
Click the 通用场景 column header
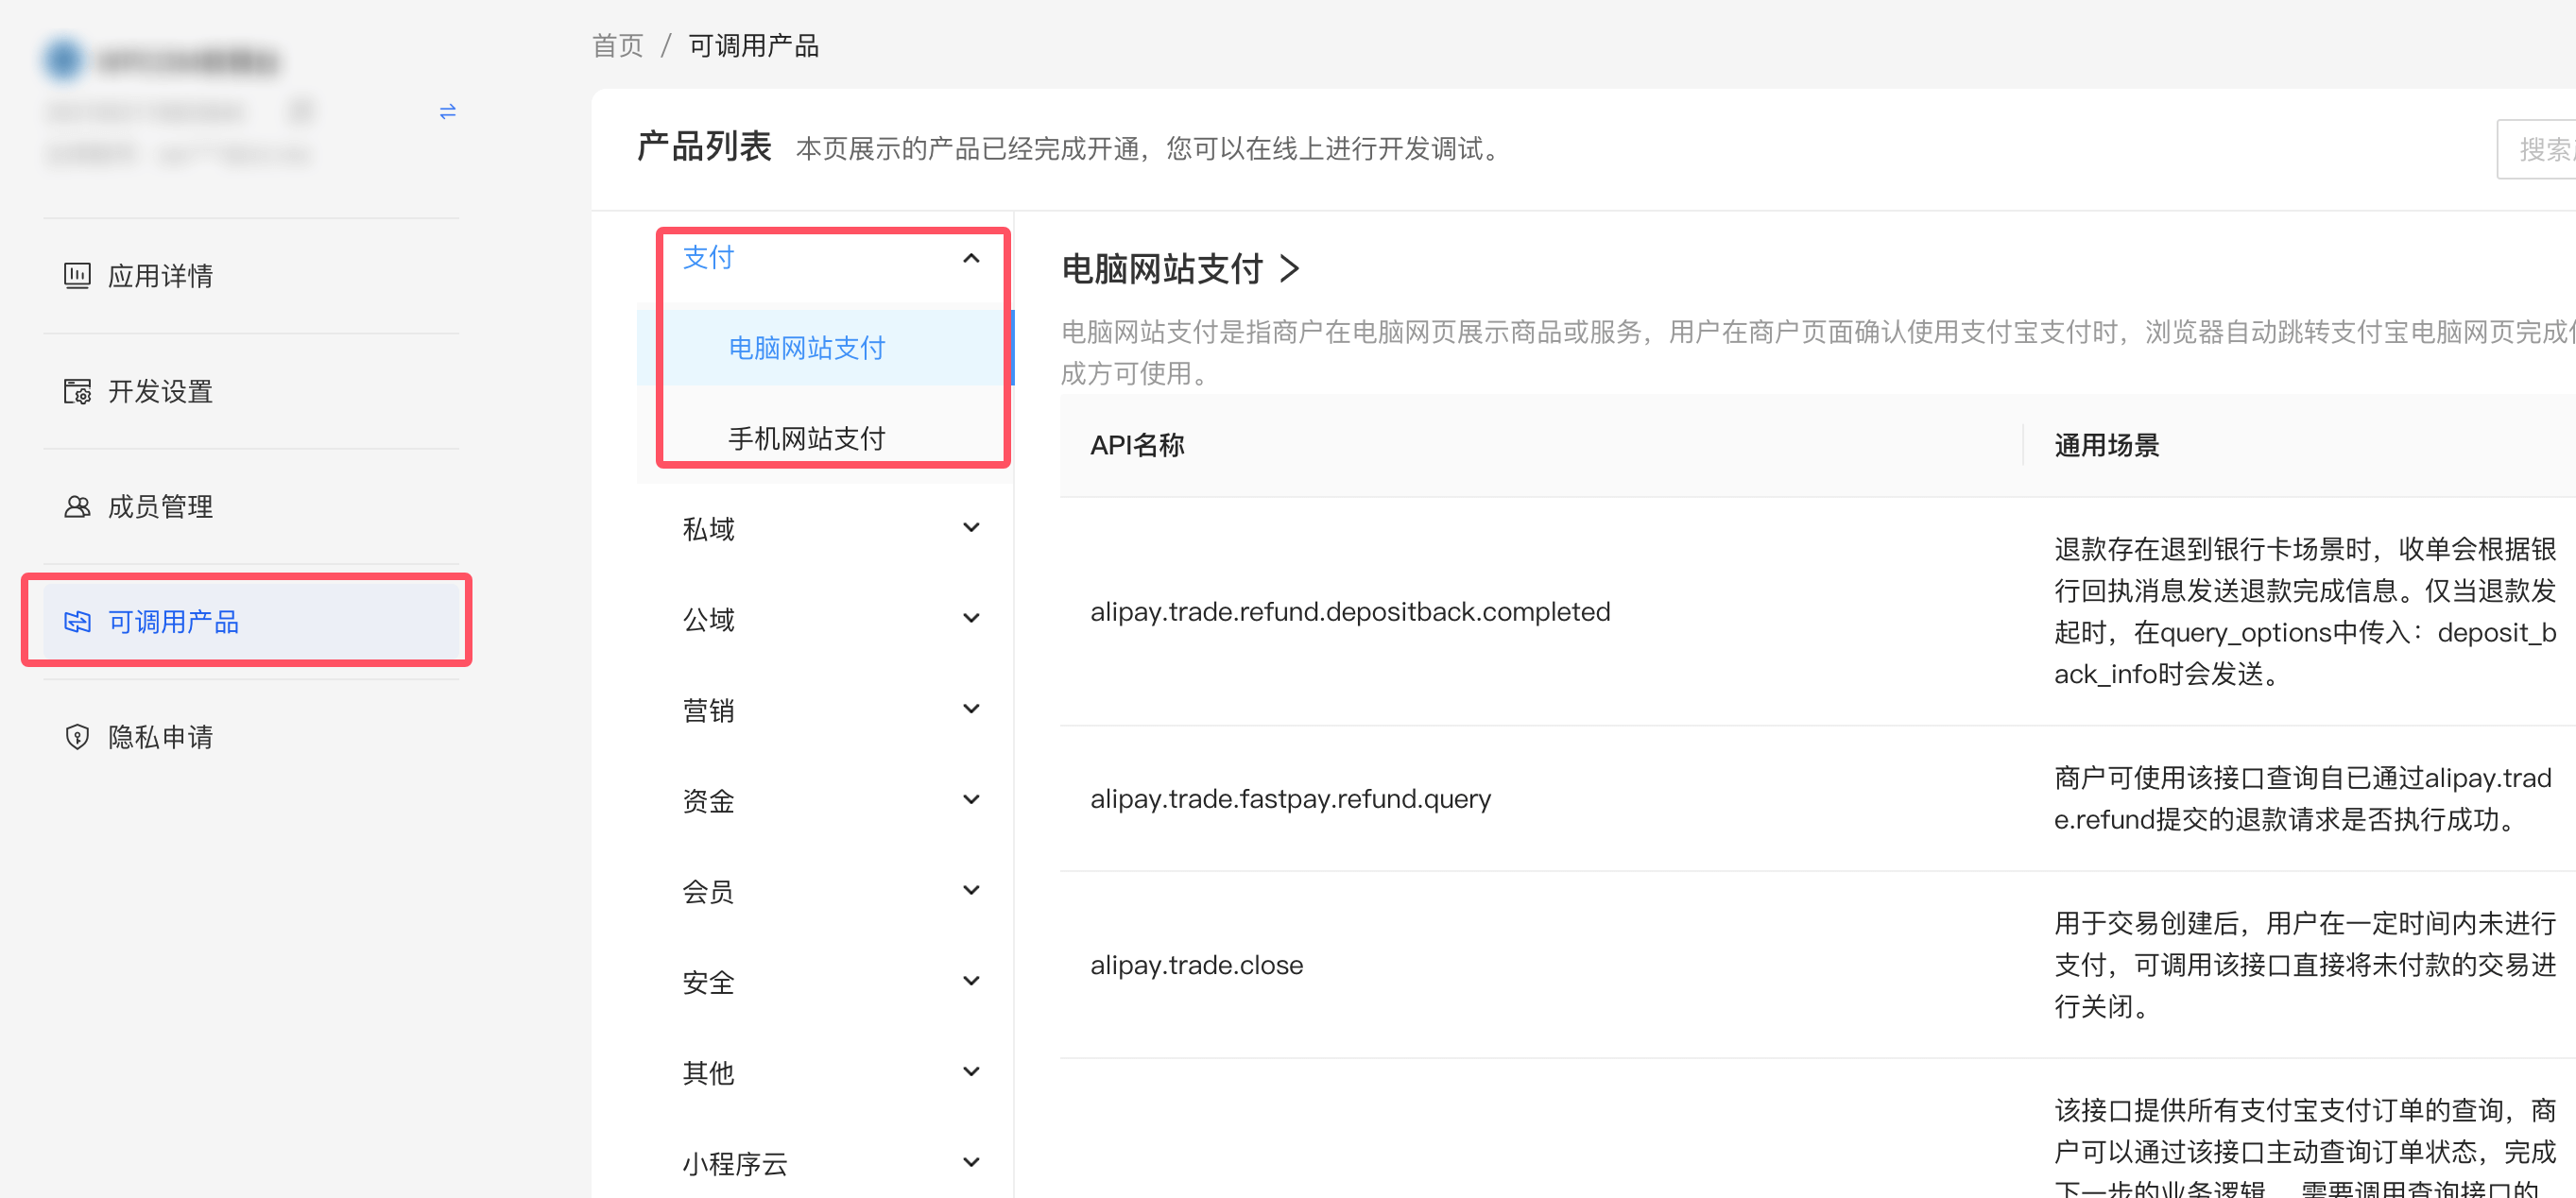[x=2106, y=445]
